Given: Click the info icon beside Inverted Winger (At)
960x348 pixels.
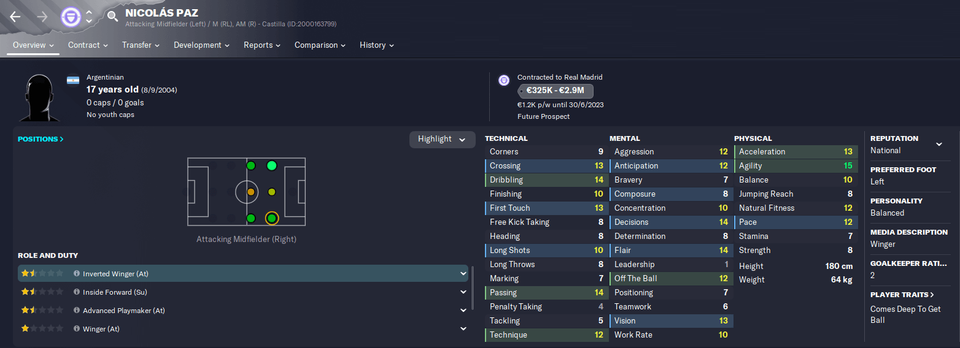Looking at the screenshot, I should (77, 274).
